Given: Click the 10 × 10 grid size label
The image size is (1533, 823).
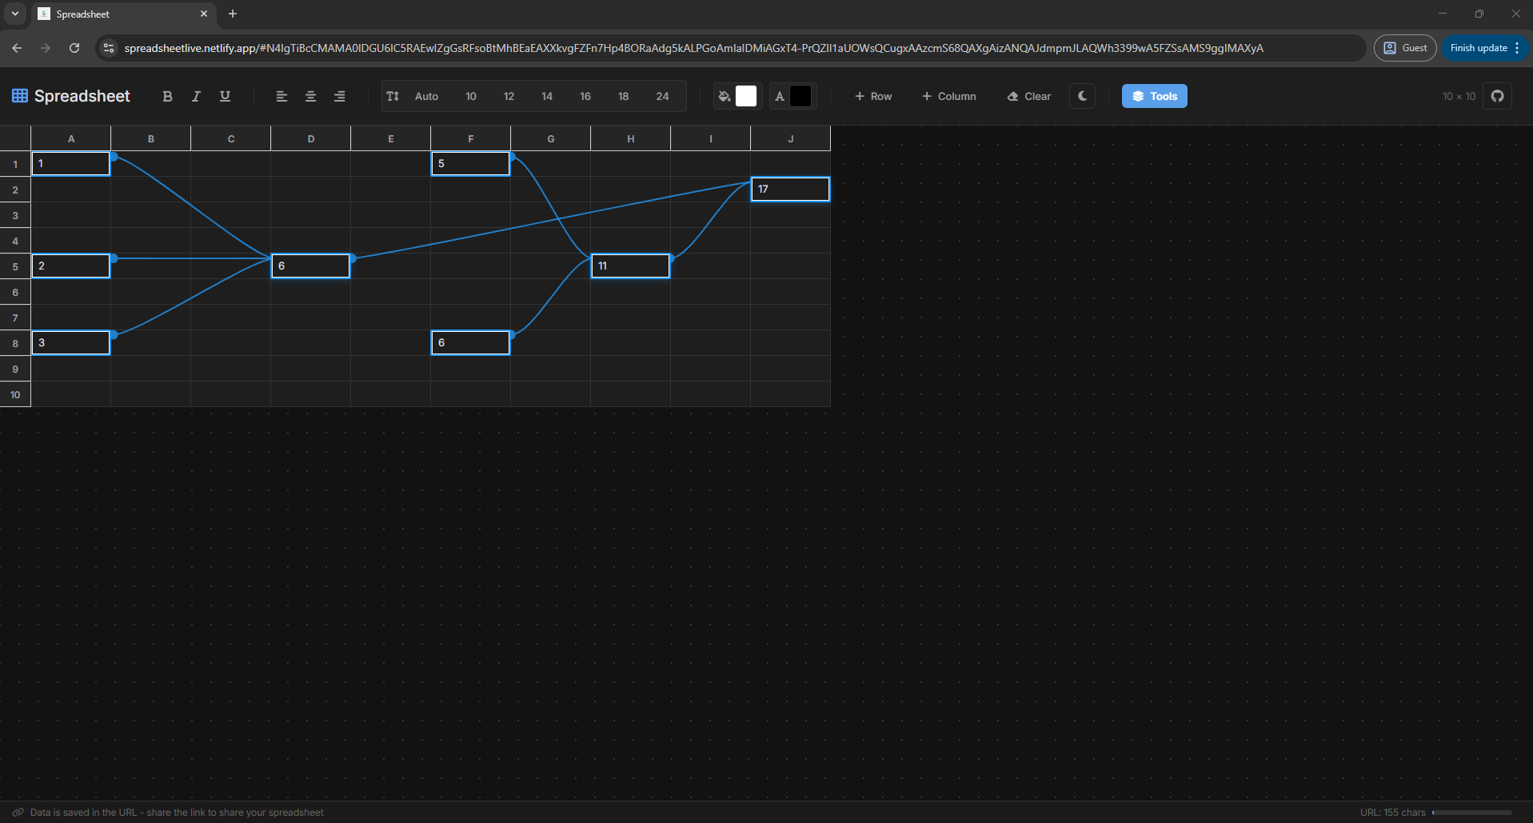Looking at the screenshot, I should click(x=1459, y=96).
